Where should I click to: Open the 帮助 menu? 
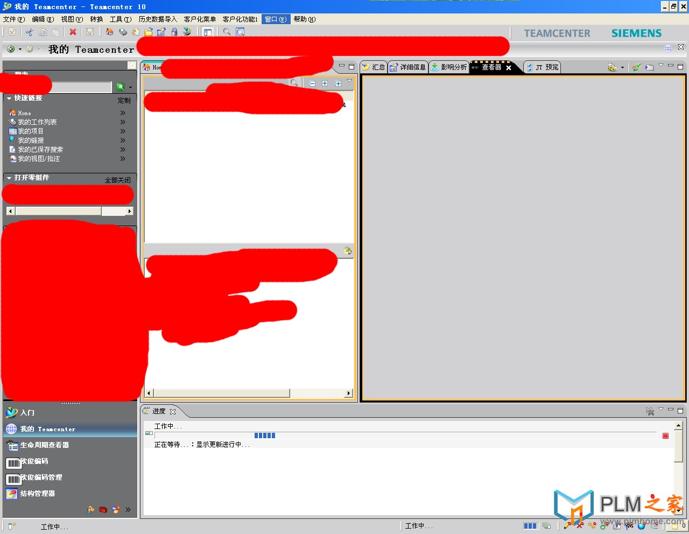(305, 19)
